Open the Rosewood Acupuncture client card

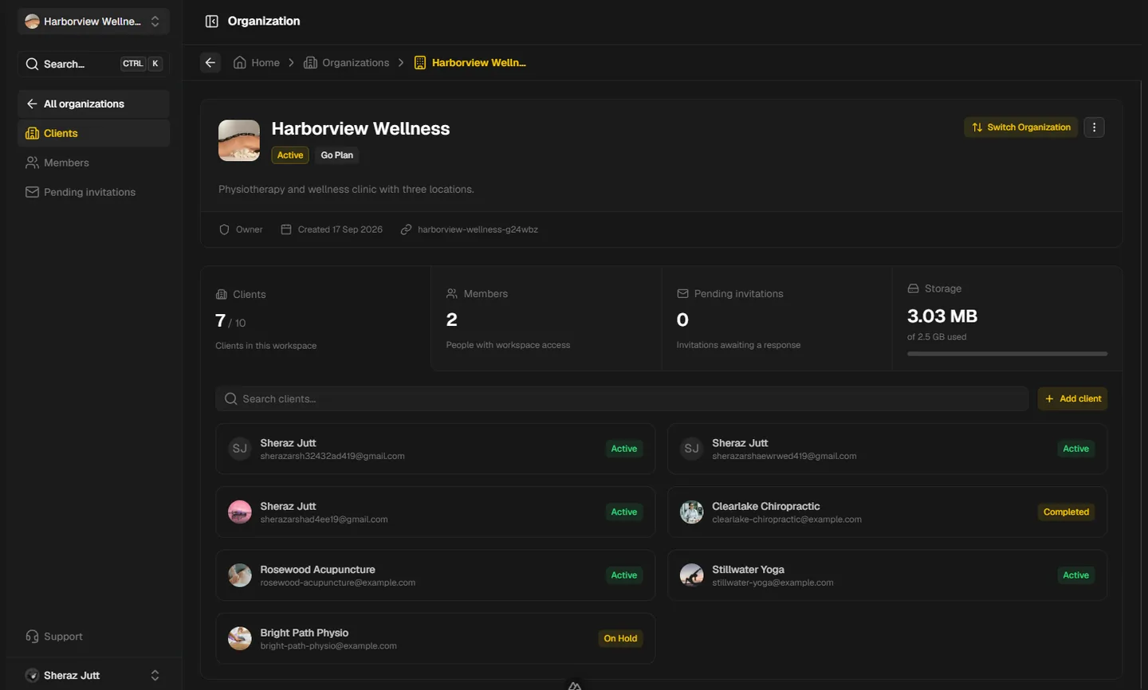tap(435, 575)
